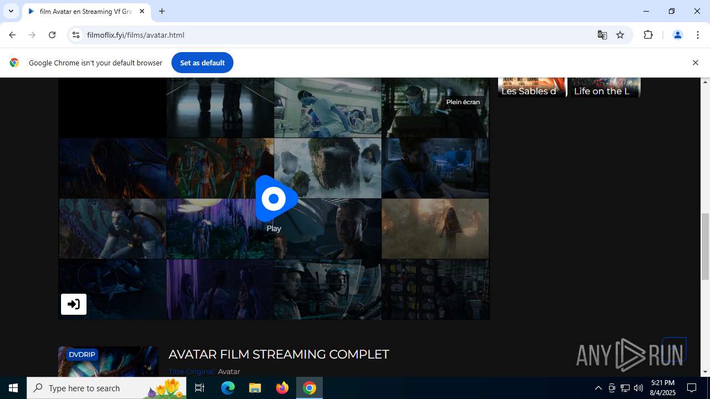Click the taskbar search box

pos(106,388)
